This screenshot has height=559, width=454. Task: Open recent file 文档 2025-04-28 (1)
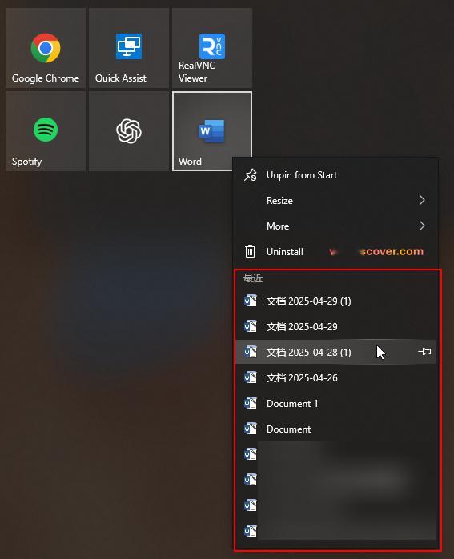tap(335, 352)
